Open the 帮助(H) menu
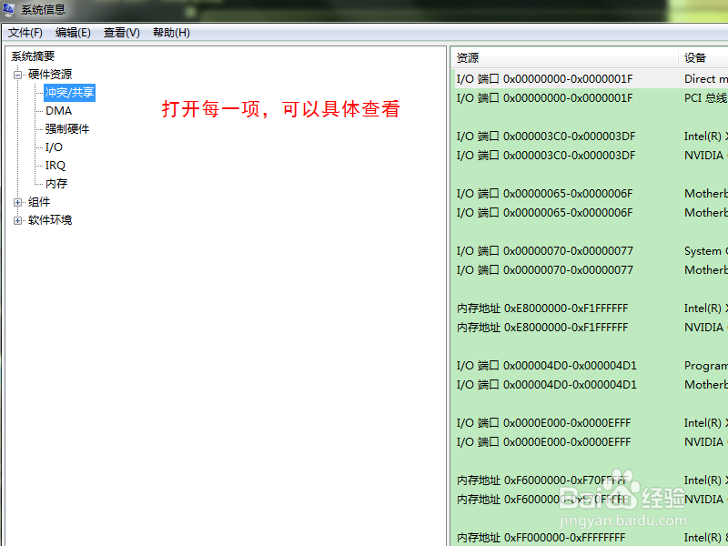 tap(170, 32)
